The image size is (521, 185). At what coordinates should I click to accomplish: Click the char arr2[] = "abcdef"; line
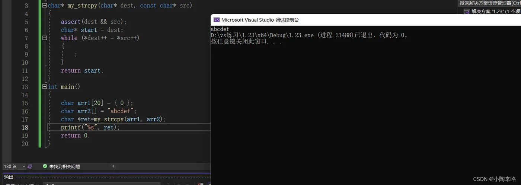[99, 111]
